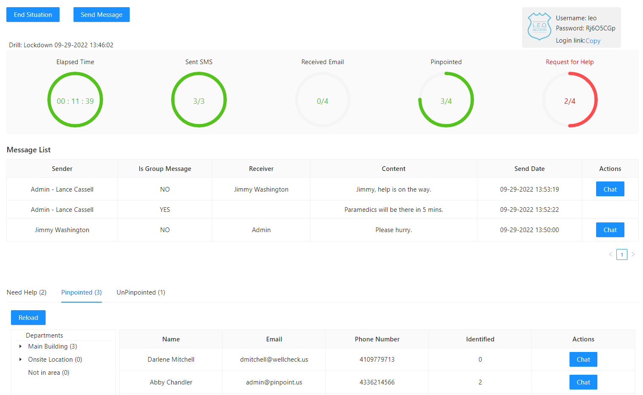
Task: Click the L.E.O. Access badge icon
Action: coord(539,26)
